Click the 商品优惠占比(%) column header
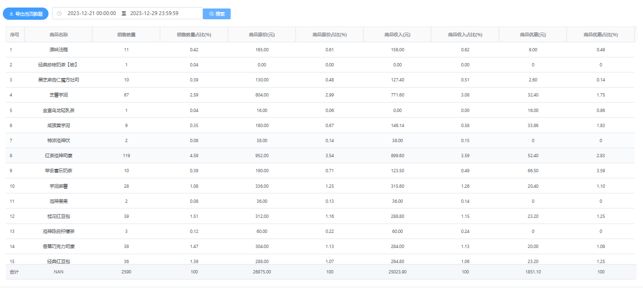Screen dimensions: 643x288 pyautogui.click(x=601, y=35)
